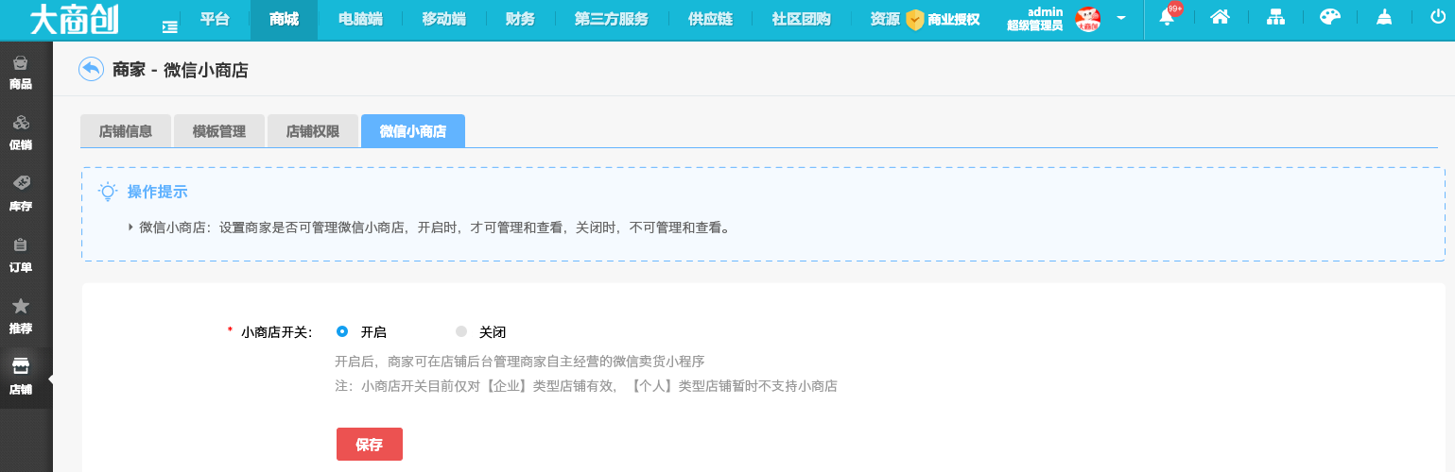
Task: Open the 电脑端 top menu
Action: [360, 19]
